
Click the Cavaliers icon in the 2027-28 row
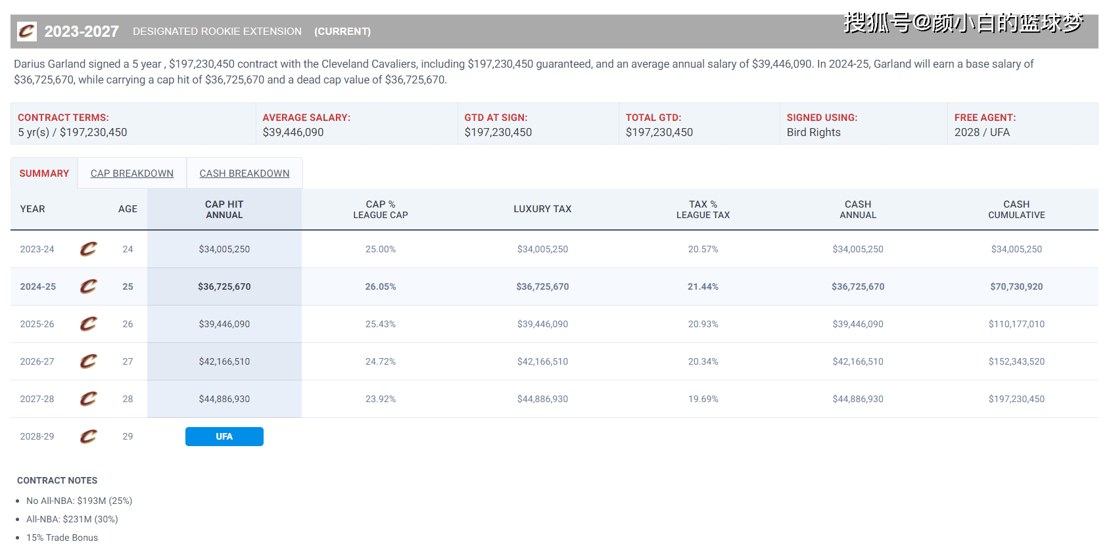[88, 399]
